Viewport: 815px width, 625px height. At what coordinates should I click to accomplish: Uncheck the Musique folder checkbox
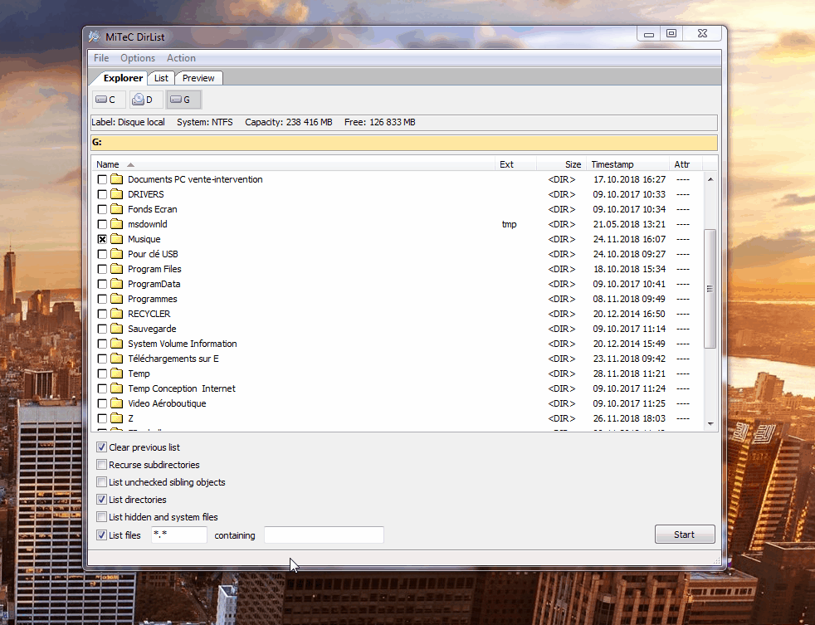[x=102, y=239]
